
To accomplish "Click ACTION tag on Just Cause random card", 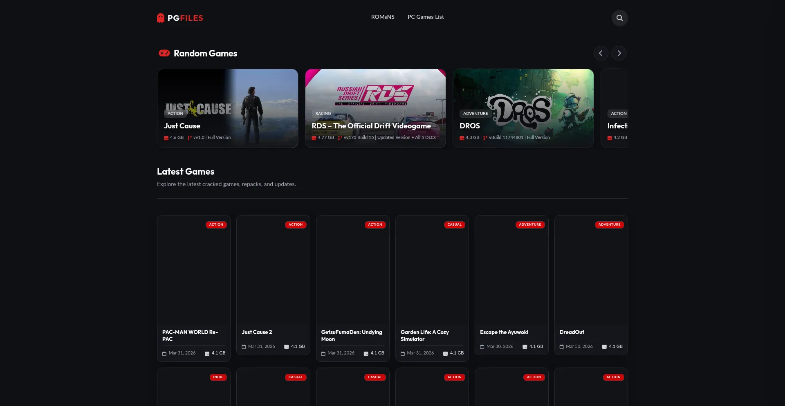I will point(175,114).
